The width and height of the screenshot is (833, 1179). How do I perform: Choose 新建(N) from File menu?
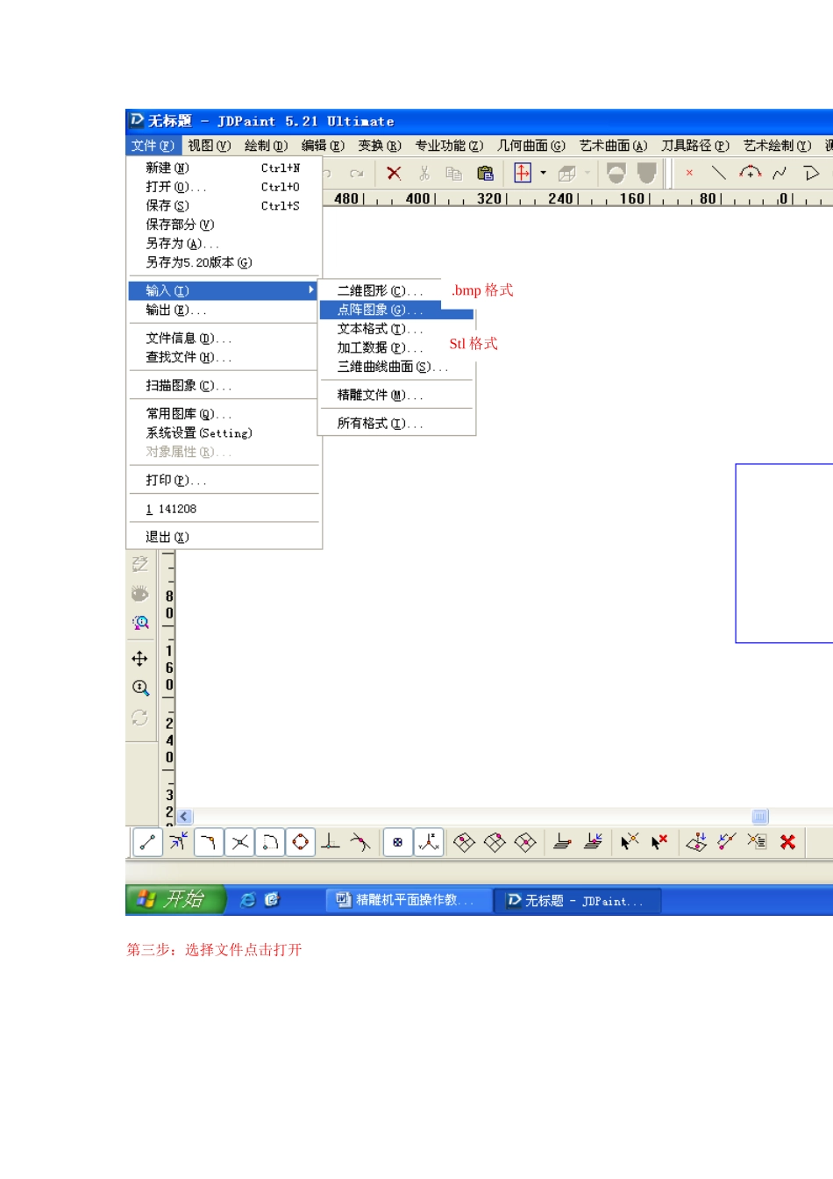click(224, 168)
